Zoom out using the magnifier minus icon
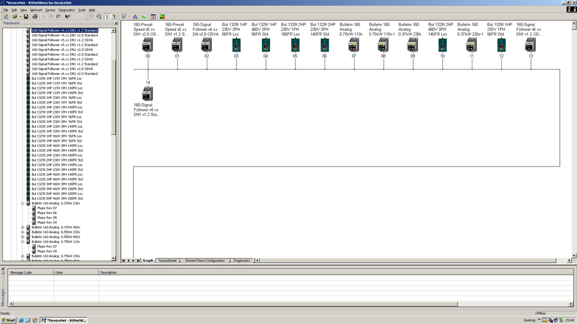 (x=99, y=16)
